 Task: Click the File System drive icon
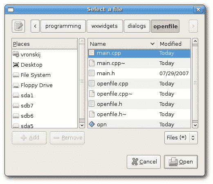tap(16, 75)
